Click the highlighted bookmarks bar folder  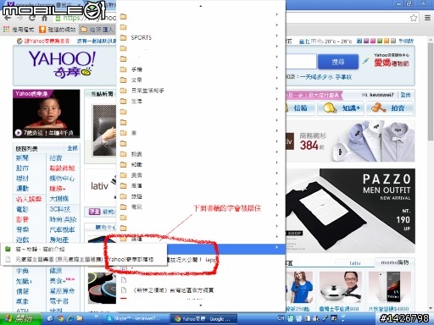(x=97, y=29)
